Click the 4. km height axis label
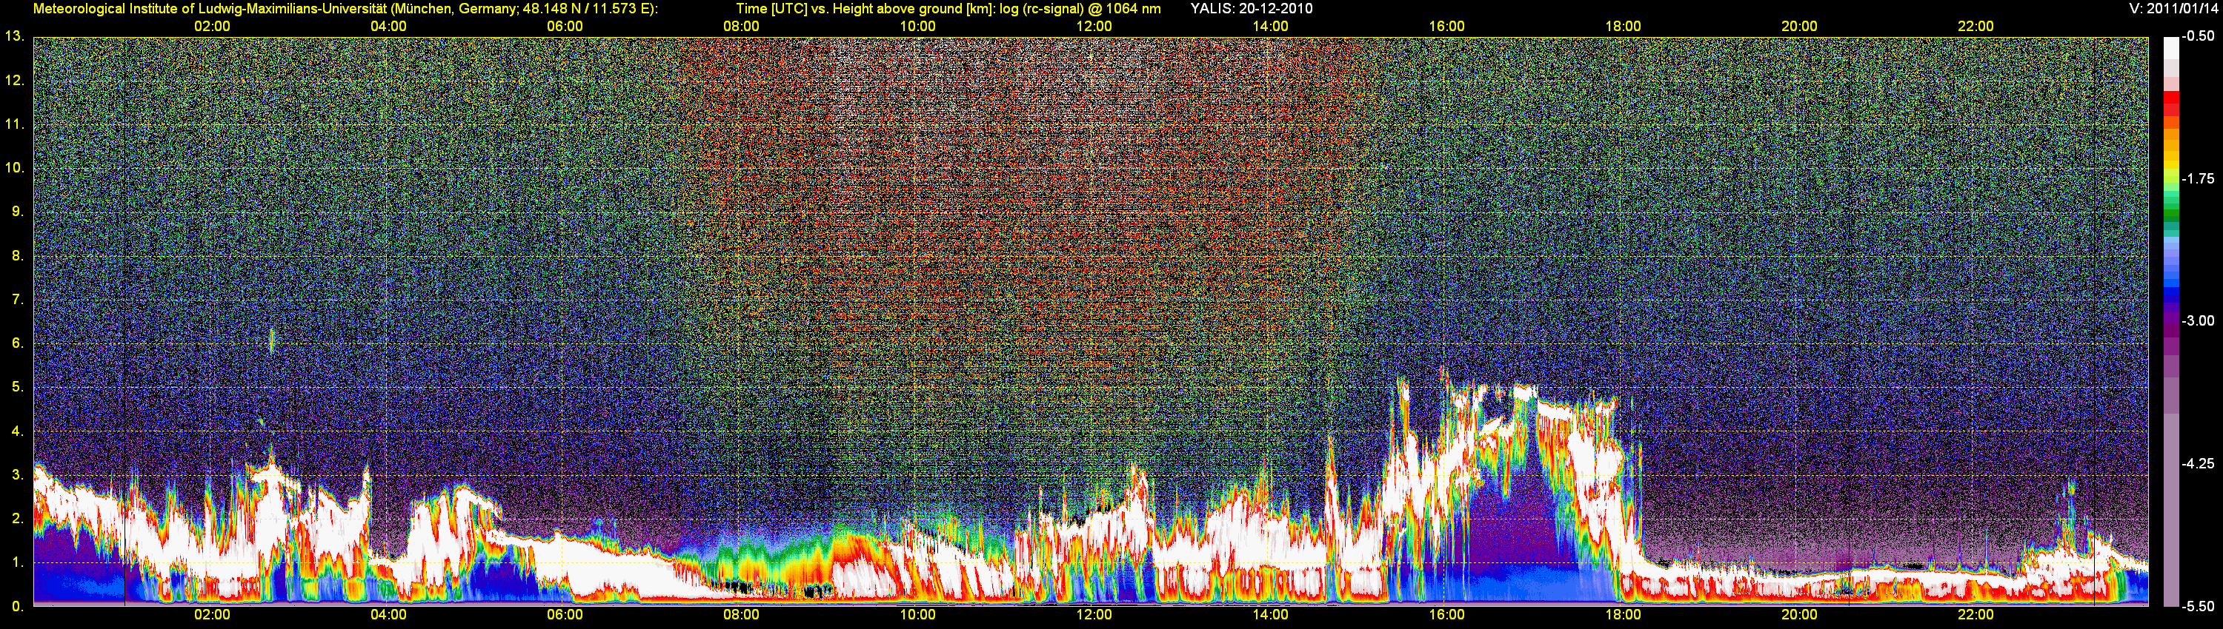 click(x=18, y=431)
